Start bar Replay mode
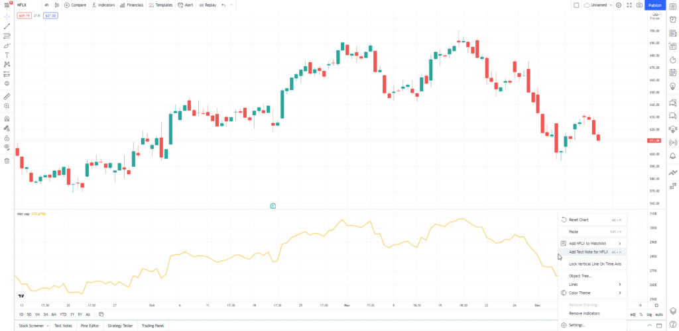 [x=208, y=5]
